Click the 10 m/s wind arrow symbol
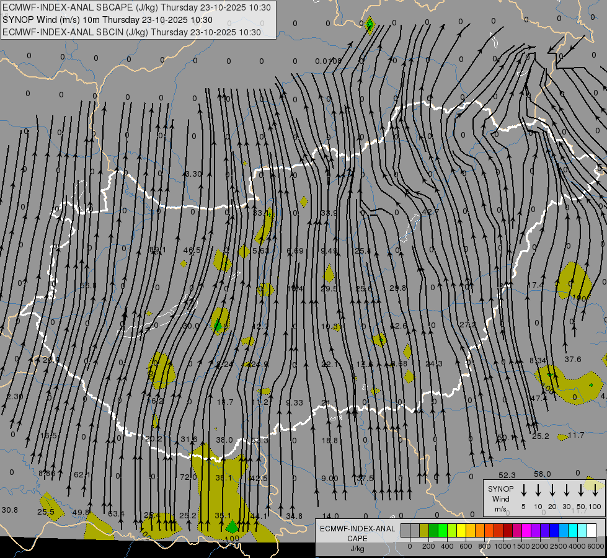This screenshot has height=558, width=607. [x=538, y=490]
